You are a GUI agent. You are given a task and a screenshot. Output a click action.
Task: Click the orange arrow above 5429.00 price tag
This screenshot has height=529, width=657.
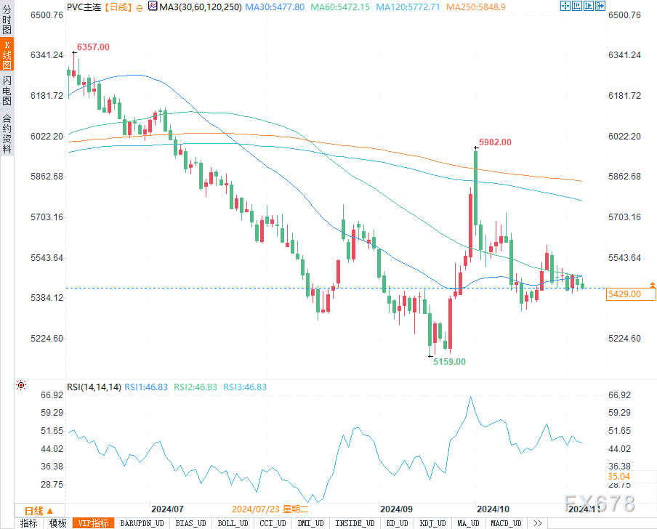[x=652, y=284]
